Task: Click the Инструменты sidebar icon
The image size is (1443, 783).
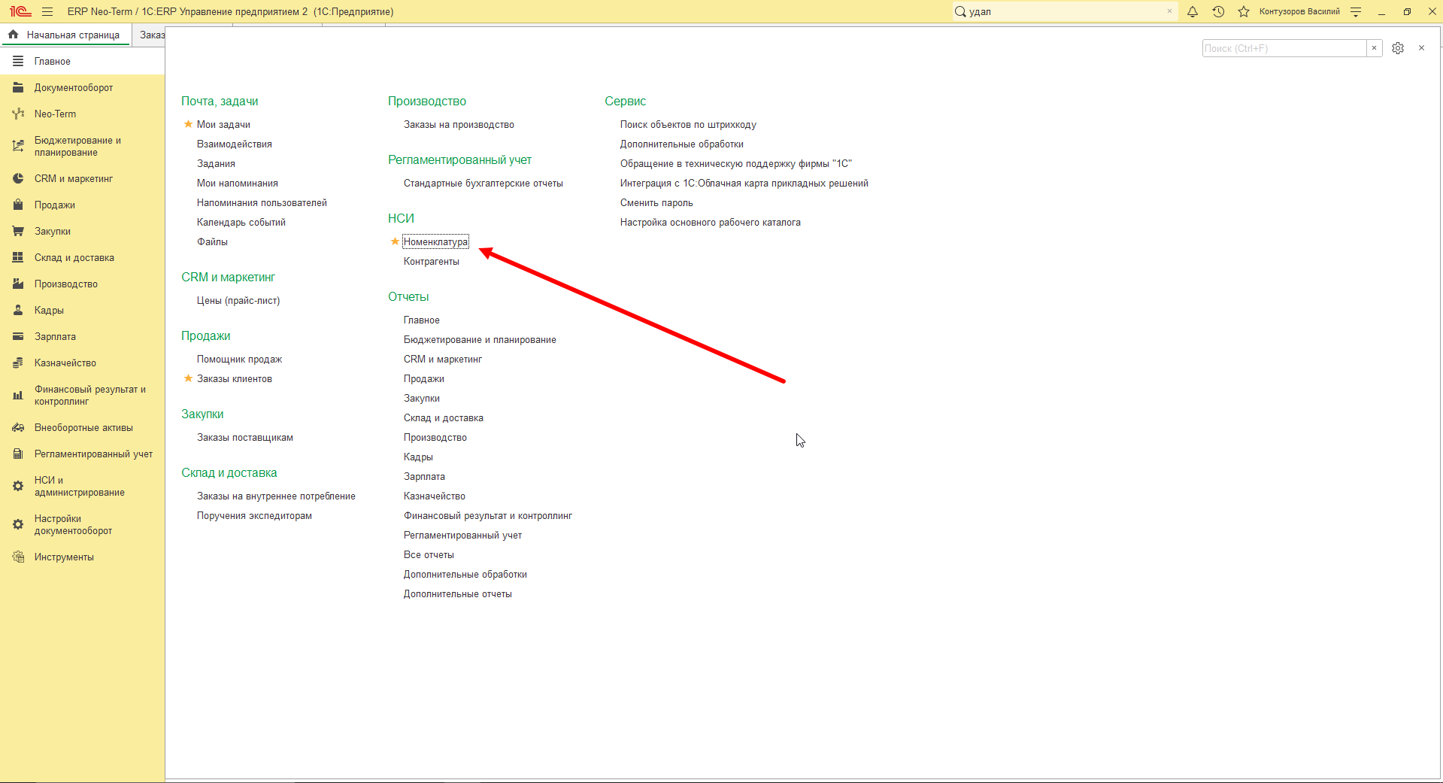Action: pyautogui.click(x=18, y=557)
